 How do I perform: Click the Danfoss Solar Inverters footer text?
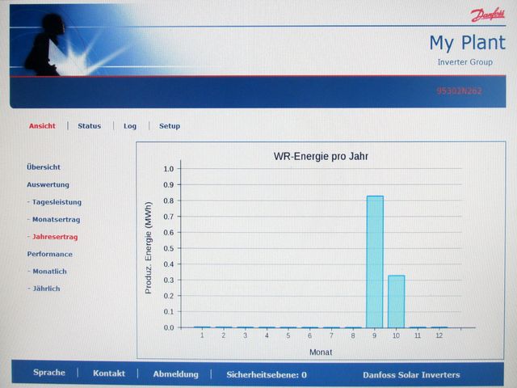(411, 375)
